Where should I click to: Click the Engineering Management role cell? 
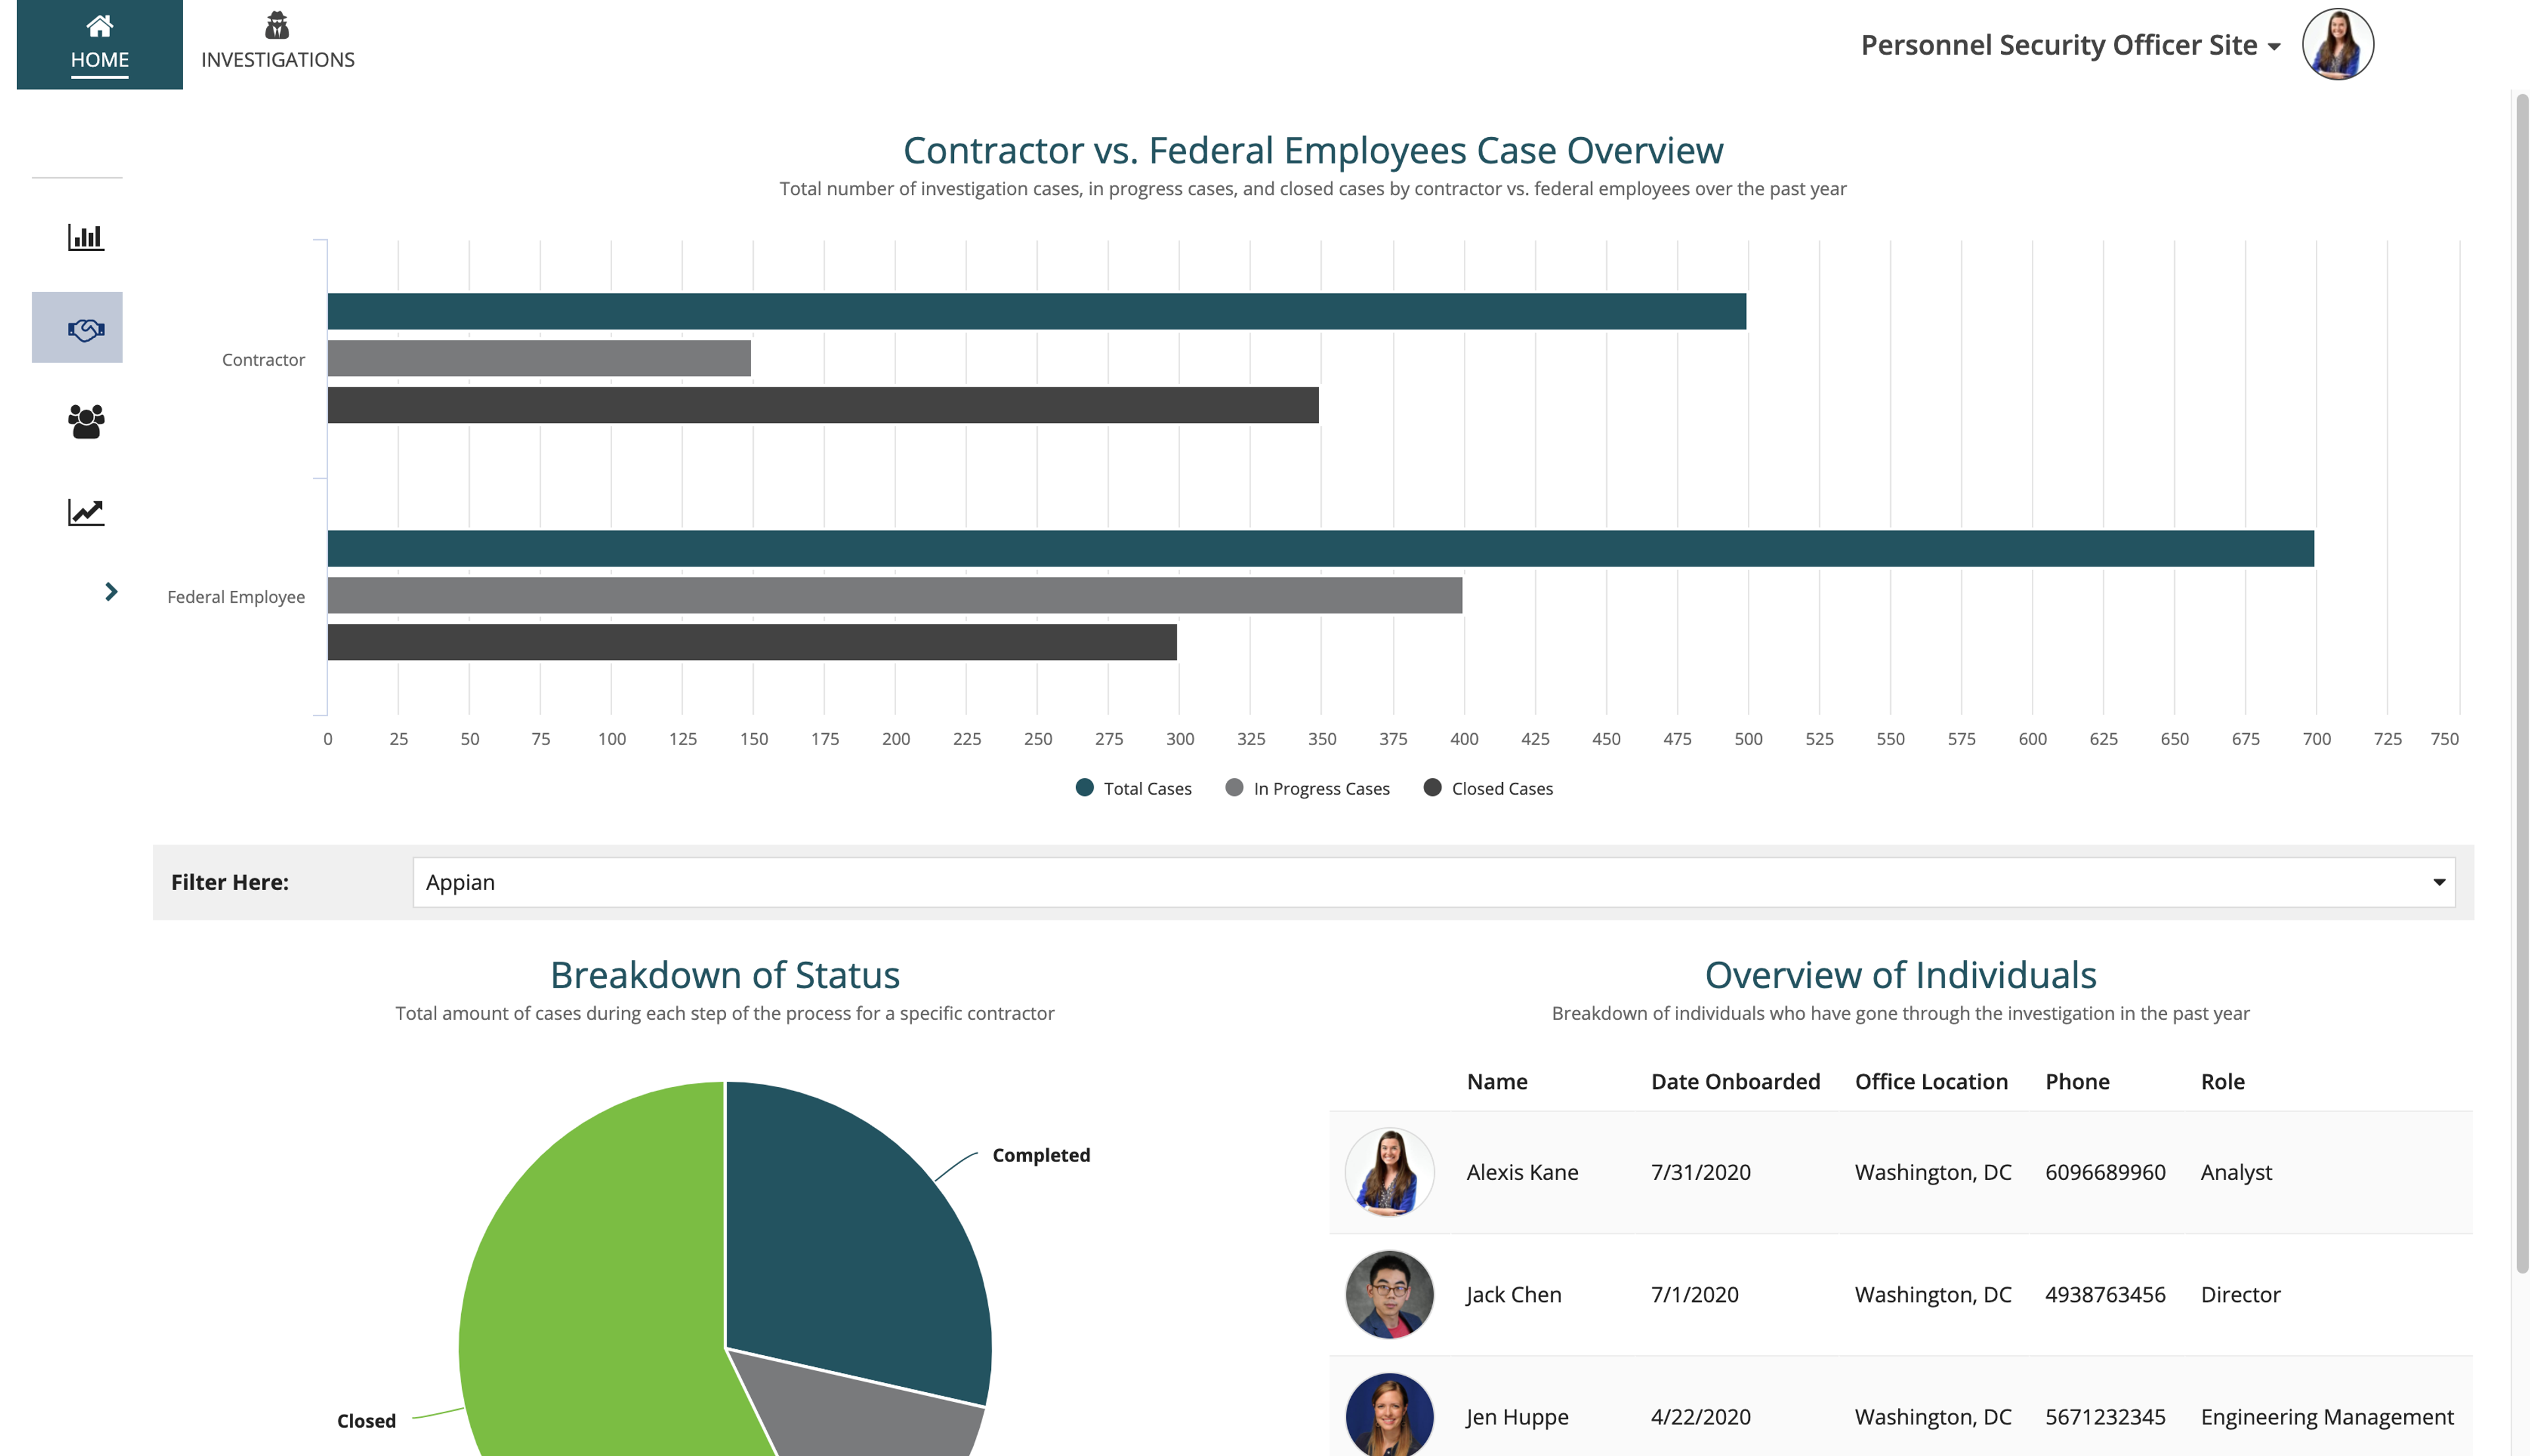click(2327, 1417)
